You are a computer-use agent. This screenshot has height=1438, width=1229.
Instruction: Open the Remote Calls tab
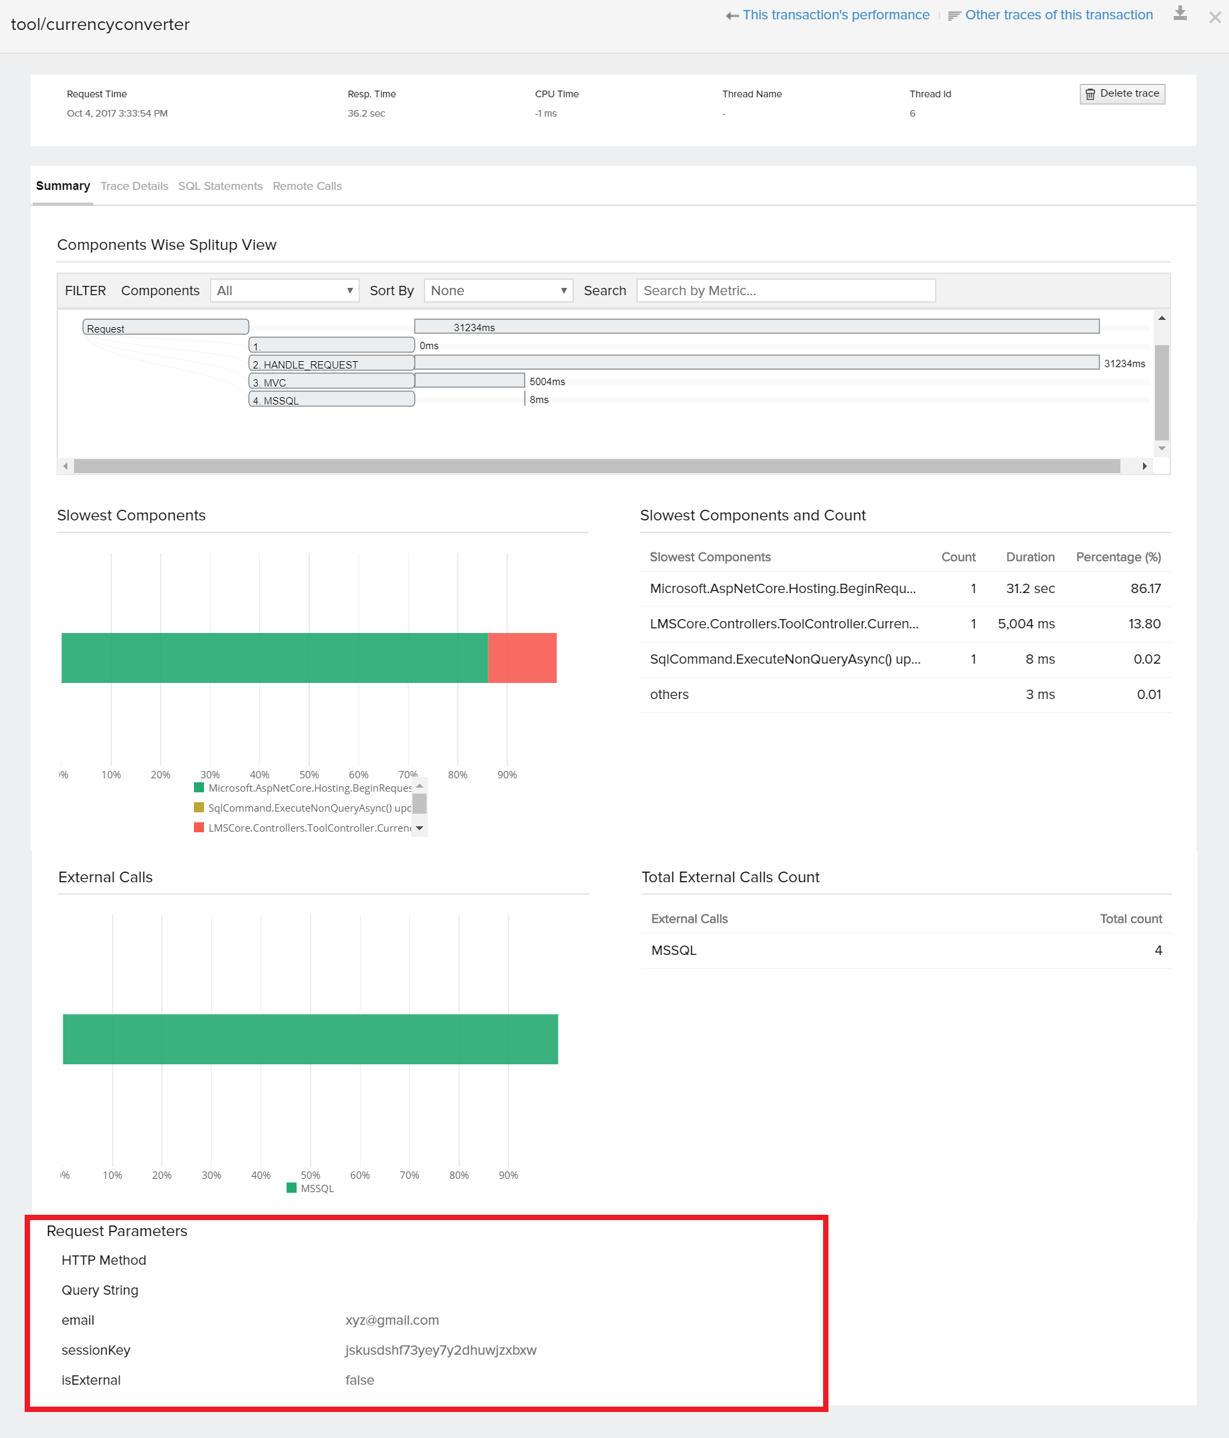tap(307, 186)
